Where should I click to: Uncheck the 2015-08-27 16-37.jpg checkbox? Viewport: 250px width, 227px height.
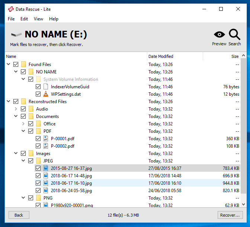[38, 168]
